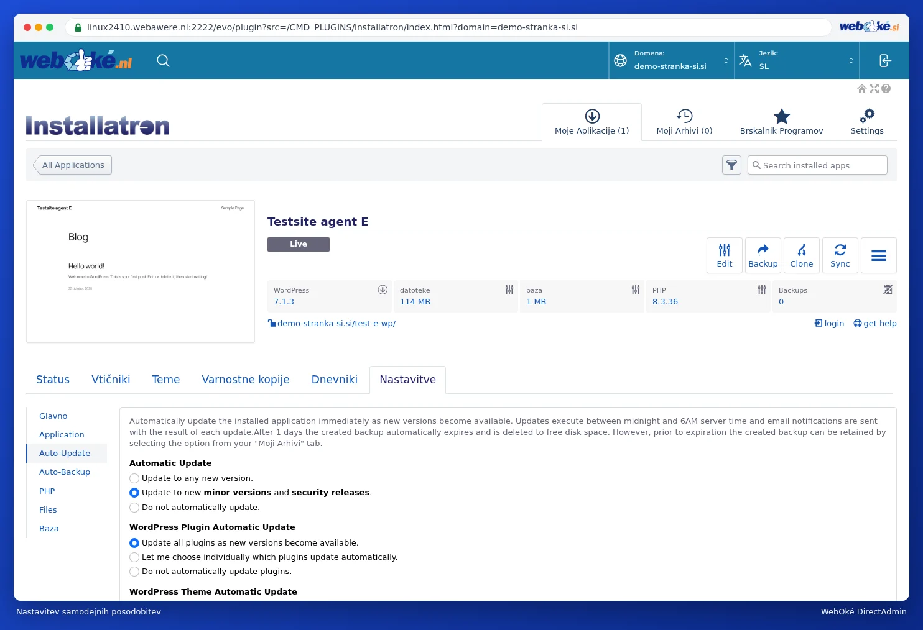Open Application settings section
This screenshot has width=923, height=630.
pyautogui.click(x=62, y=434)
